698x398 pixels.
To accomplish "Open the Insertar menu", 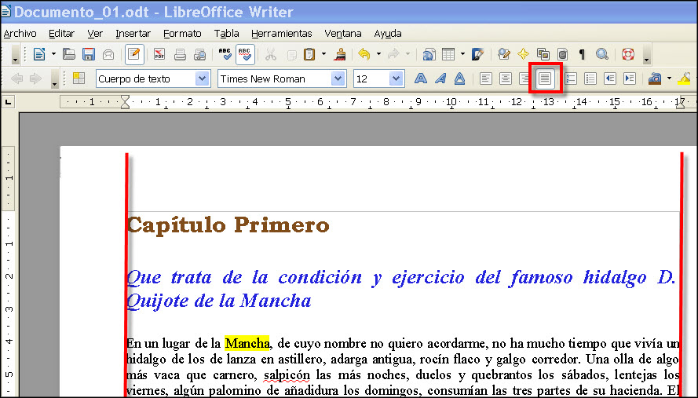I will (133, 34).
